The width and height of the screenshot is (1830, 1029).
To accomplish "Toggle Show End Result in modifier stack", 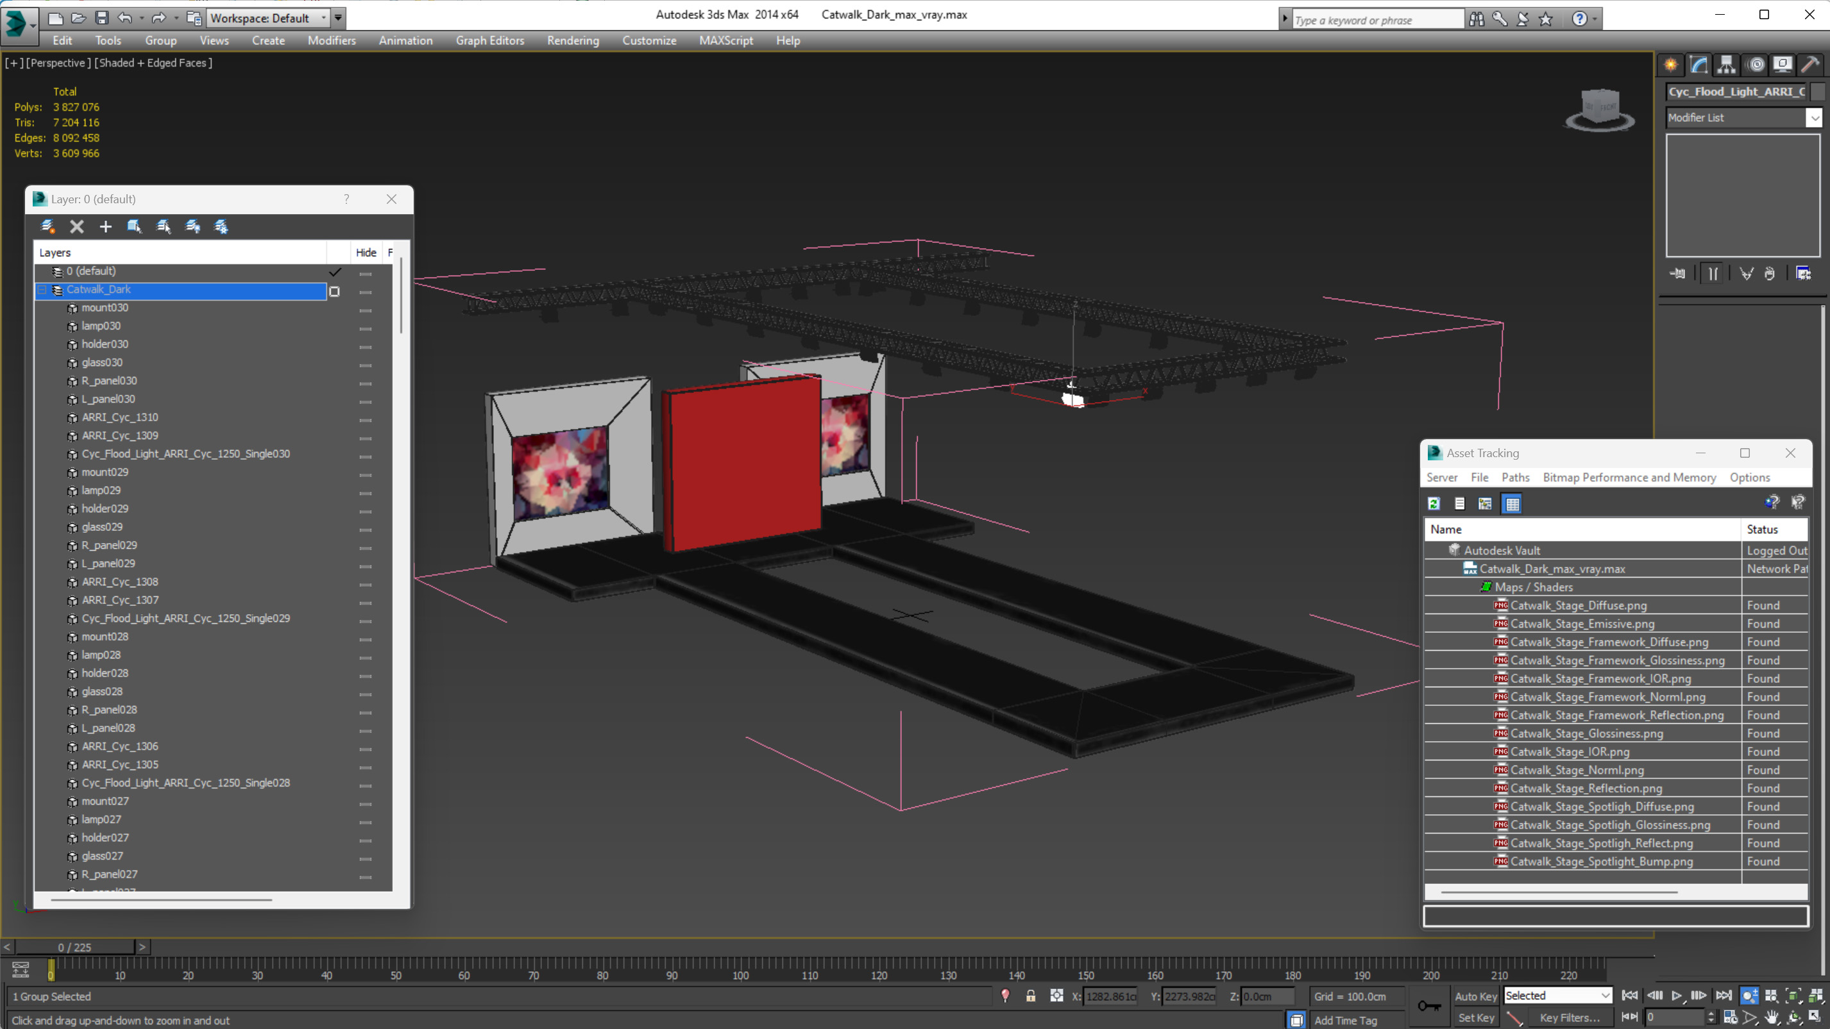I will [1713, 273].
